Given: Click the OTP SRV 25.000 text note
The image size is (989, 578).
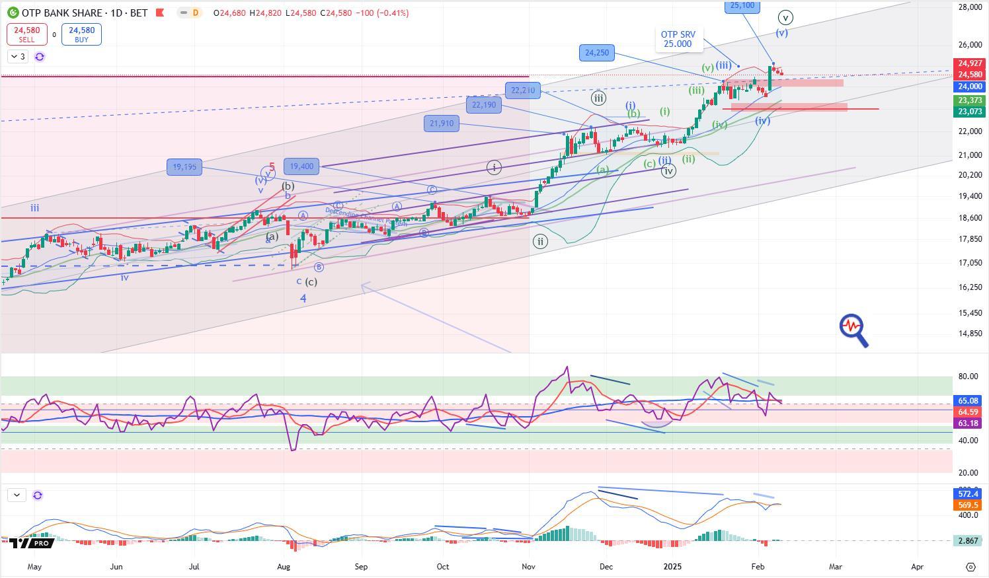Looking at the screenshot, I should pyautogui.click(x=678, y=39).
